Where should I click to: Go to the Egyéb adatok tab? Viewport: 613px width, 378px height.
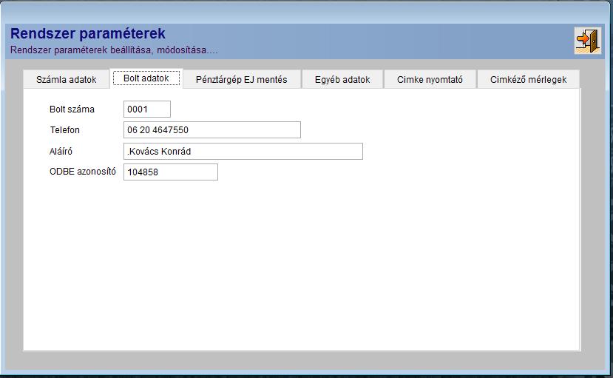tap(342, 80)
